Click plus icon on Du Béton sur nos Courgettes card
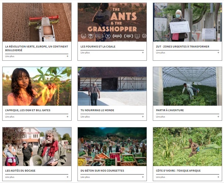 click(x=143, y=177)
